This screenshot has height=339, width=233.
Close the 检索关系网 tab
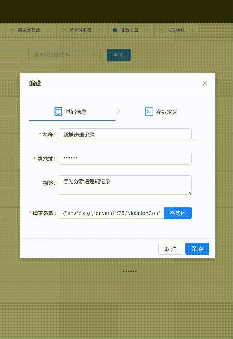point(99,30)
